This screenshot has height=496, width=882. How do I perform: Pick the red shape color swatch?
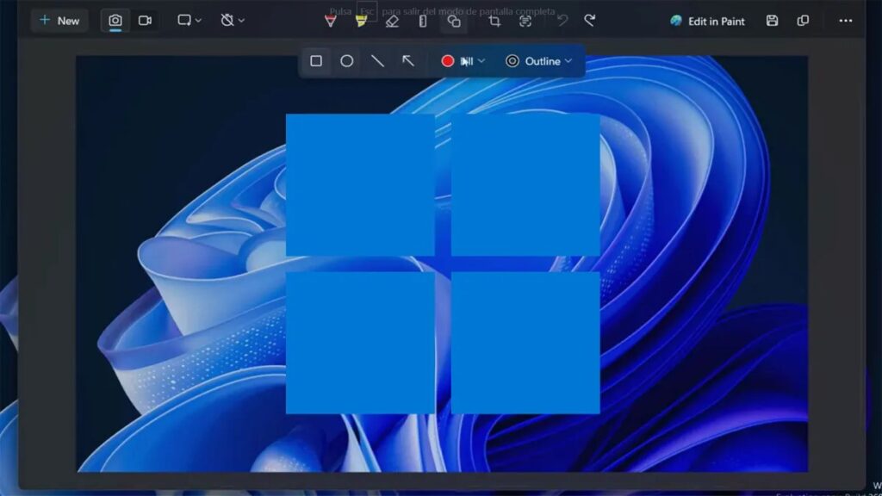pos(447,61)
